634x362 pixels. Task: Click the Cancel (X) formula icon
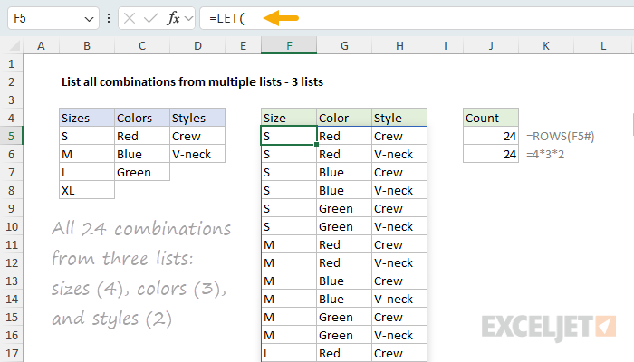coord(130,18)
